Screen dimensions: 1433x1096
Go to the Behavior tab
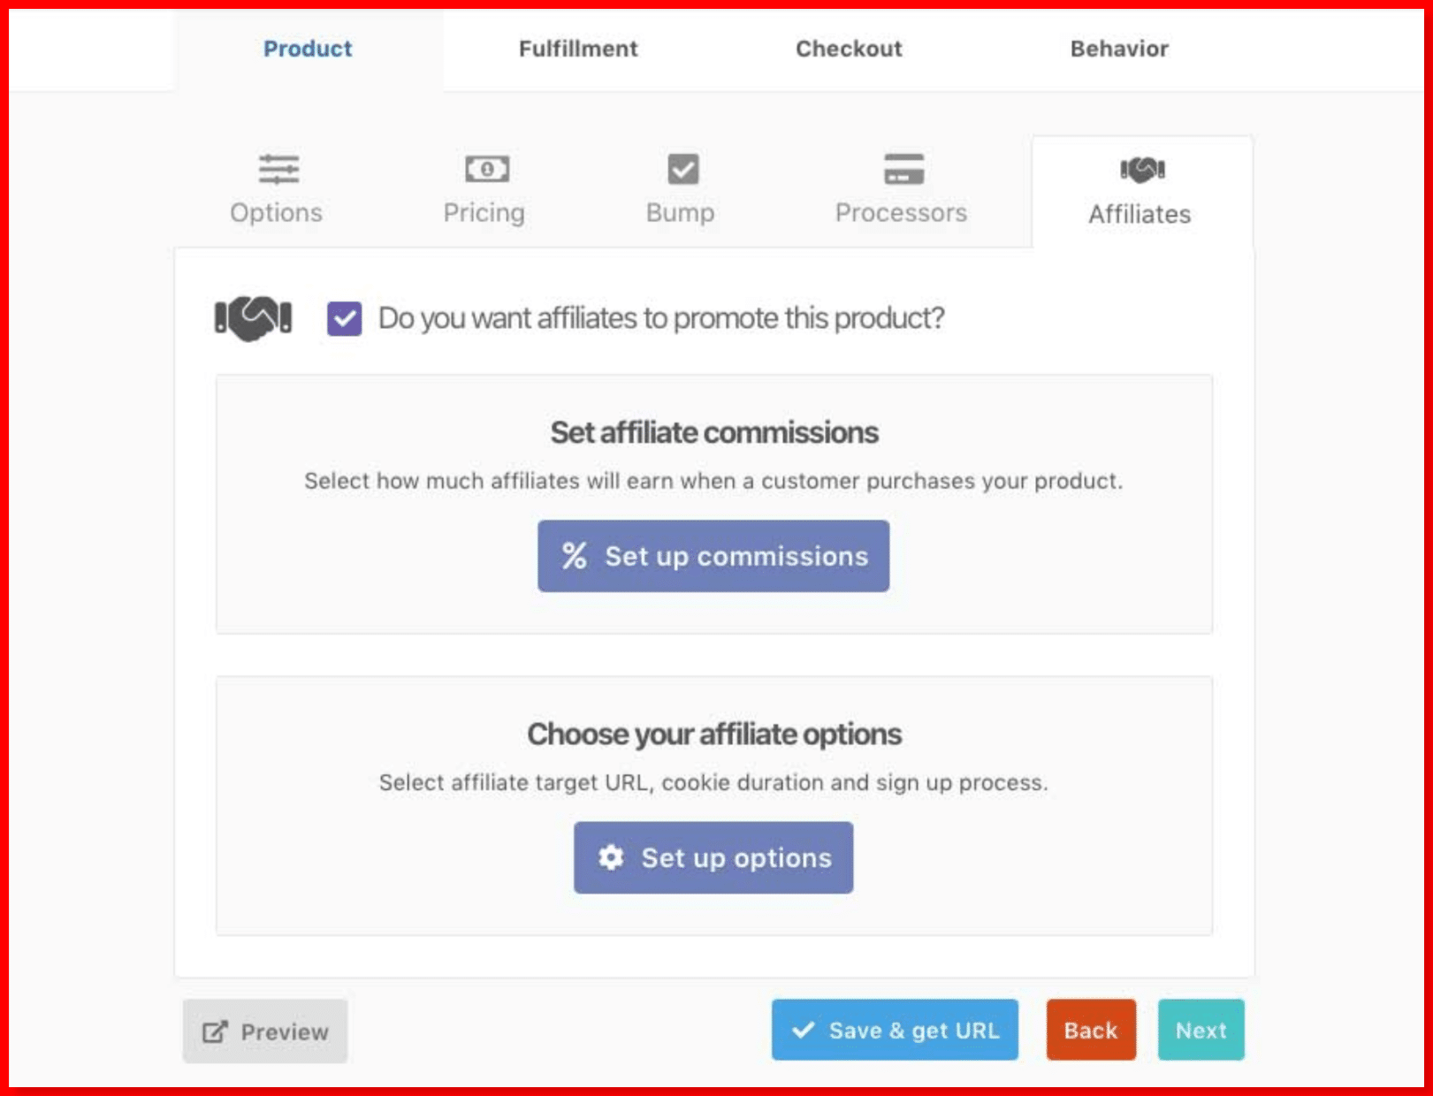1119,49
